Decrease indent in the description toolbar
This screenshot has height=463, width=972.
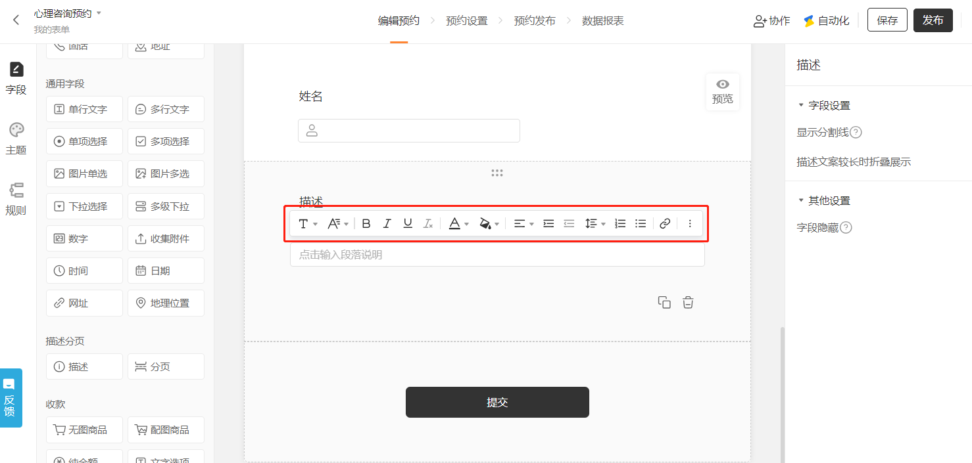coord(570,224)
